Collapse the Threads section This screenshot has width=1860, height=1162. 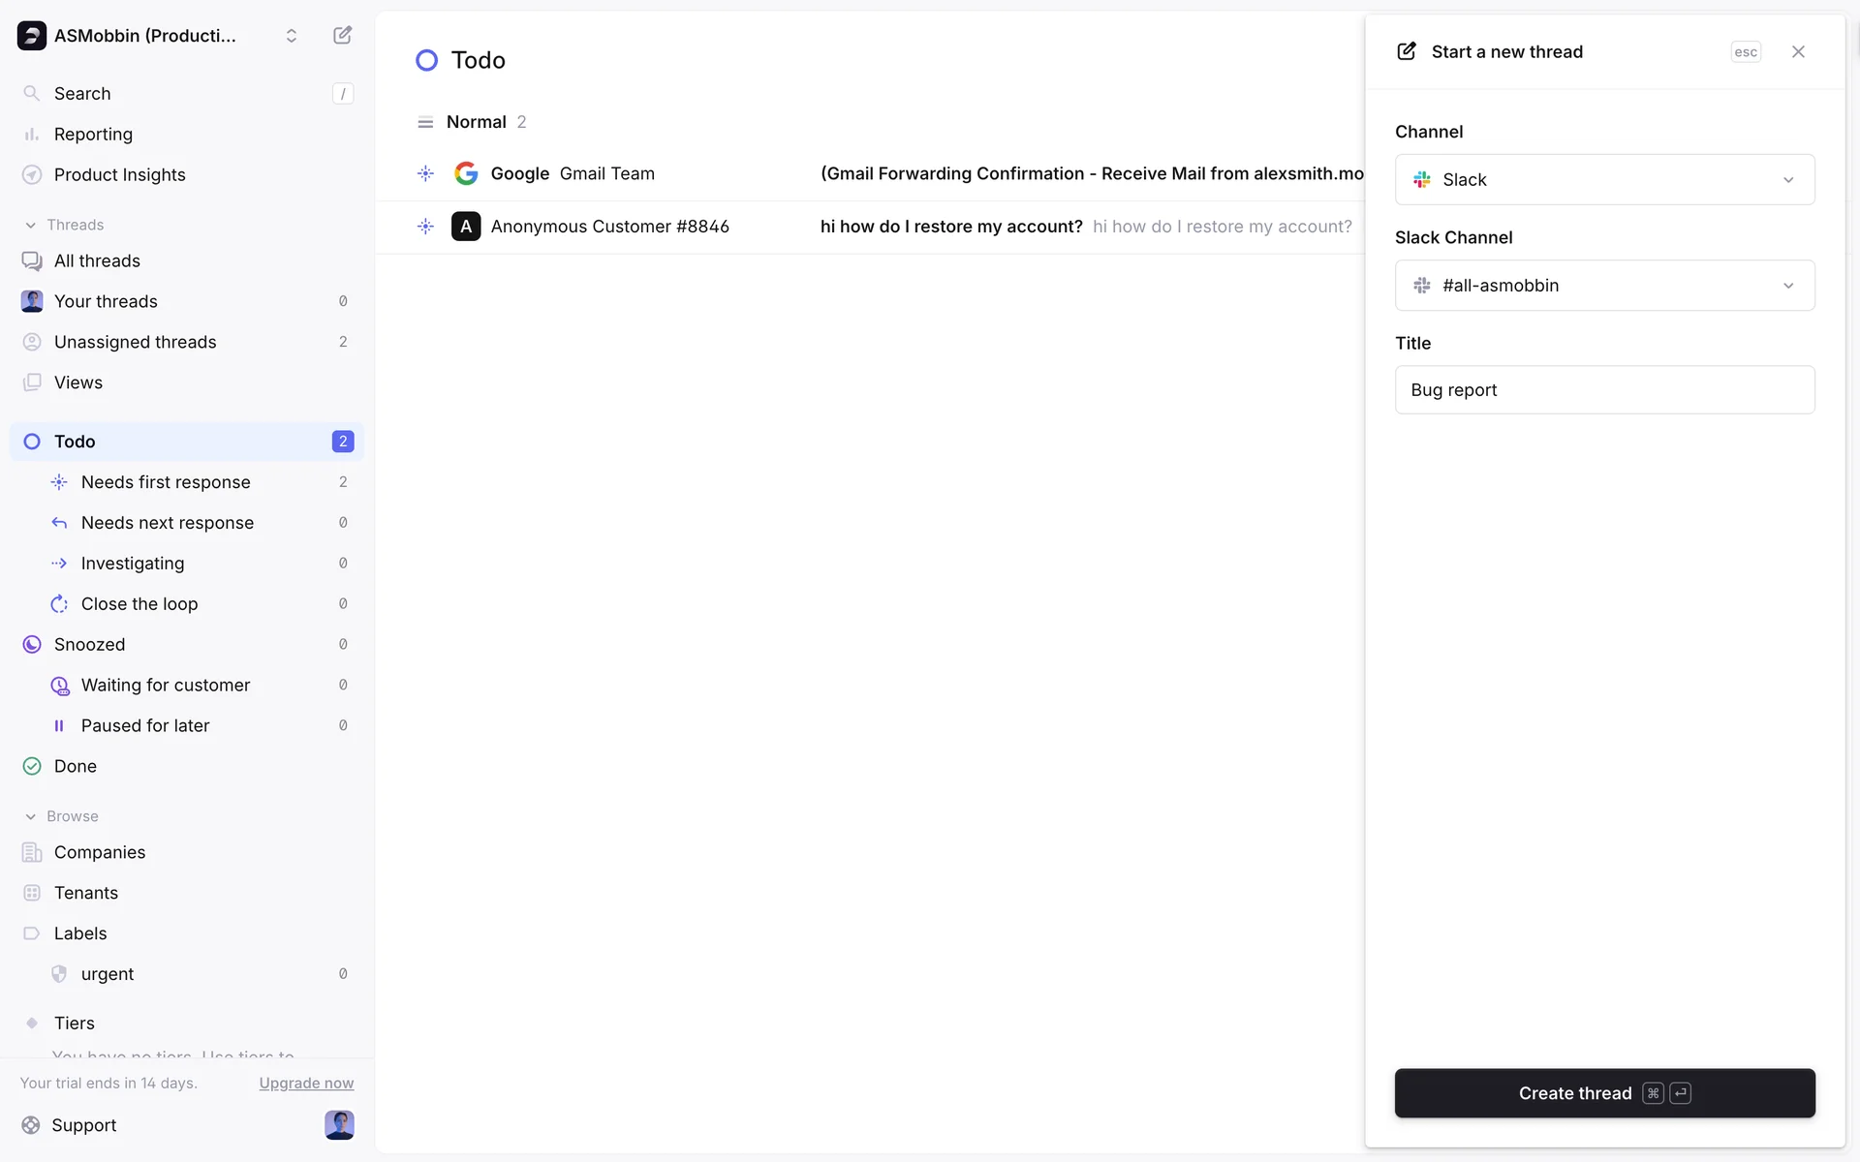[31, 225]
